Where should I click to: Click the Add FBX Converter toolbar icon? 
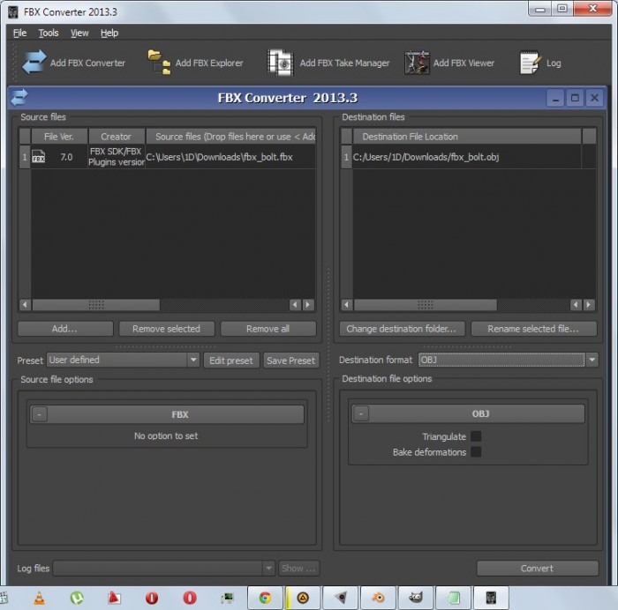pyautogui.click(x=34, y=63)
